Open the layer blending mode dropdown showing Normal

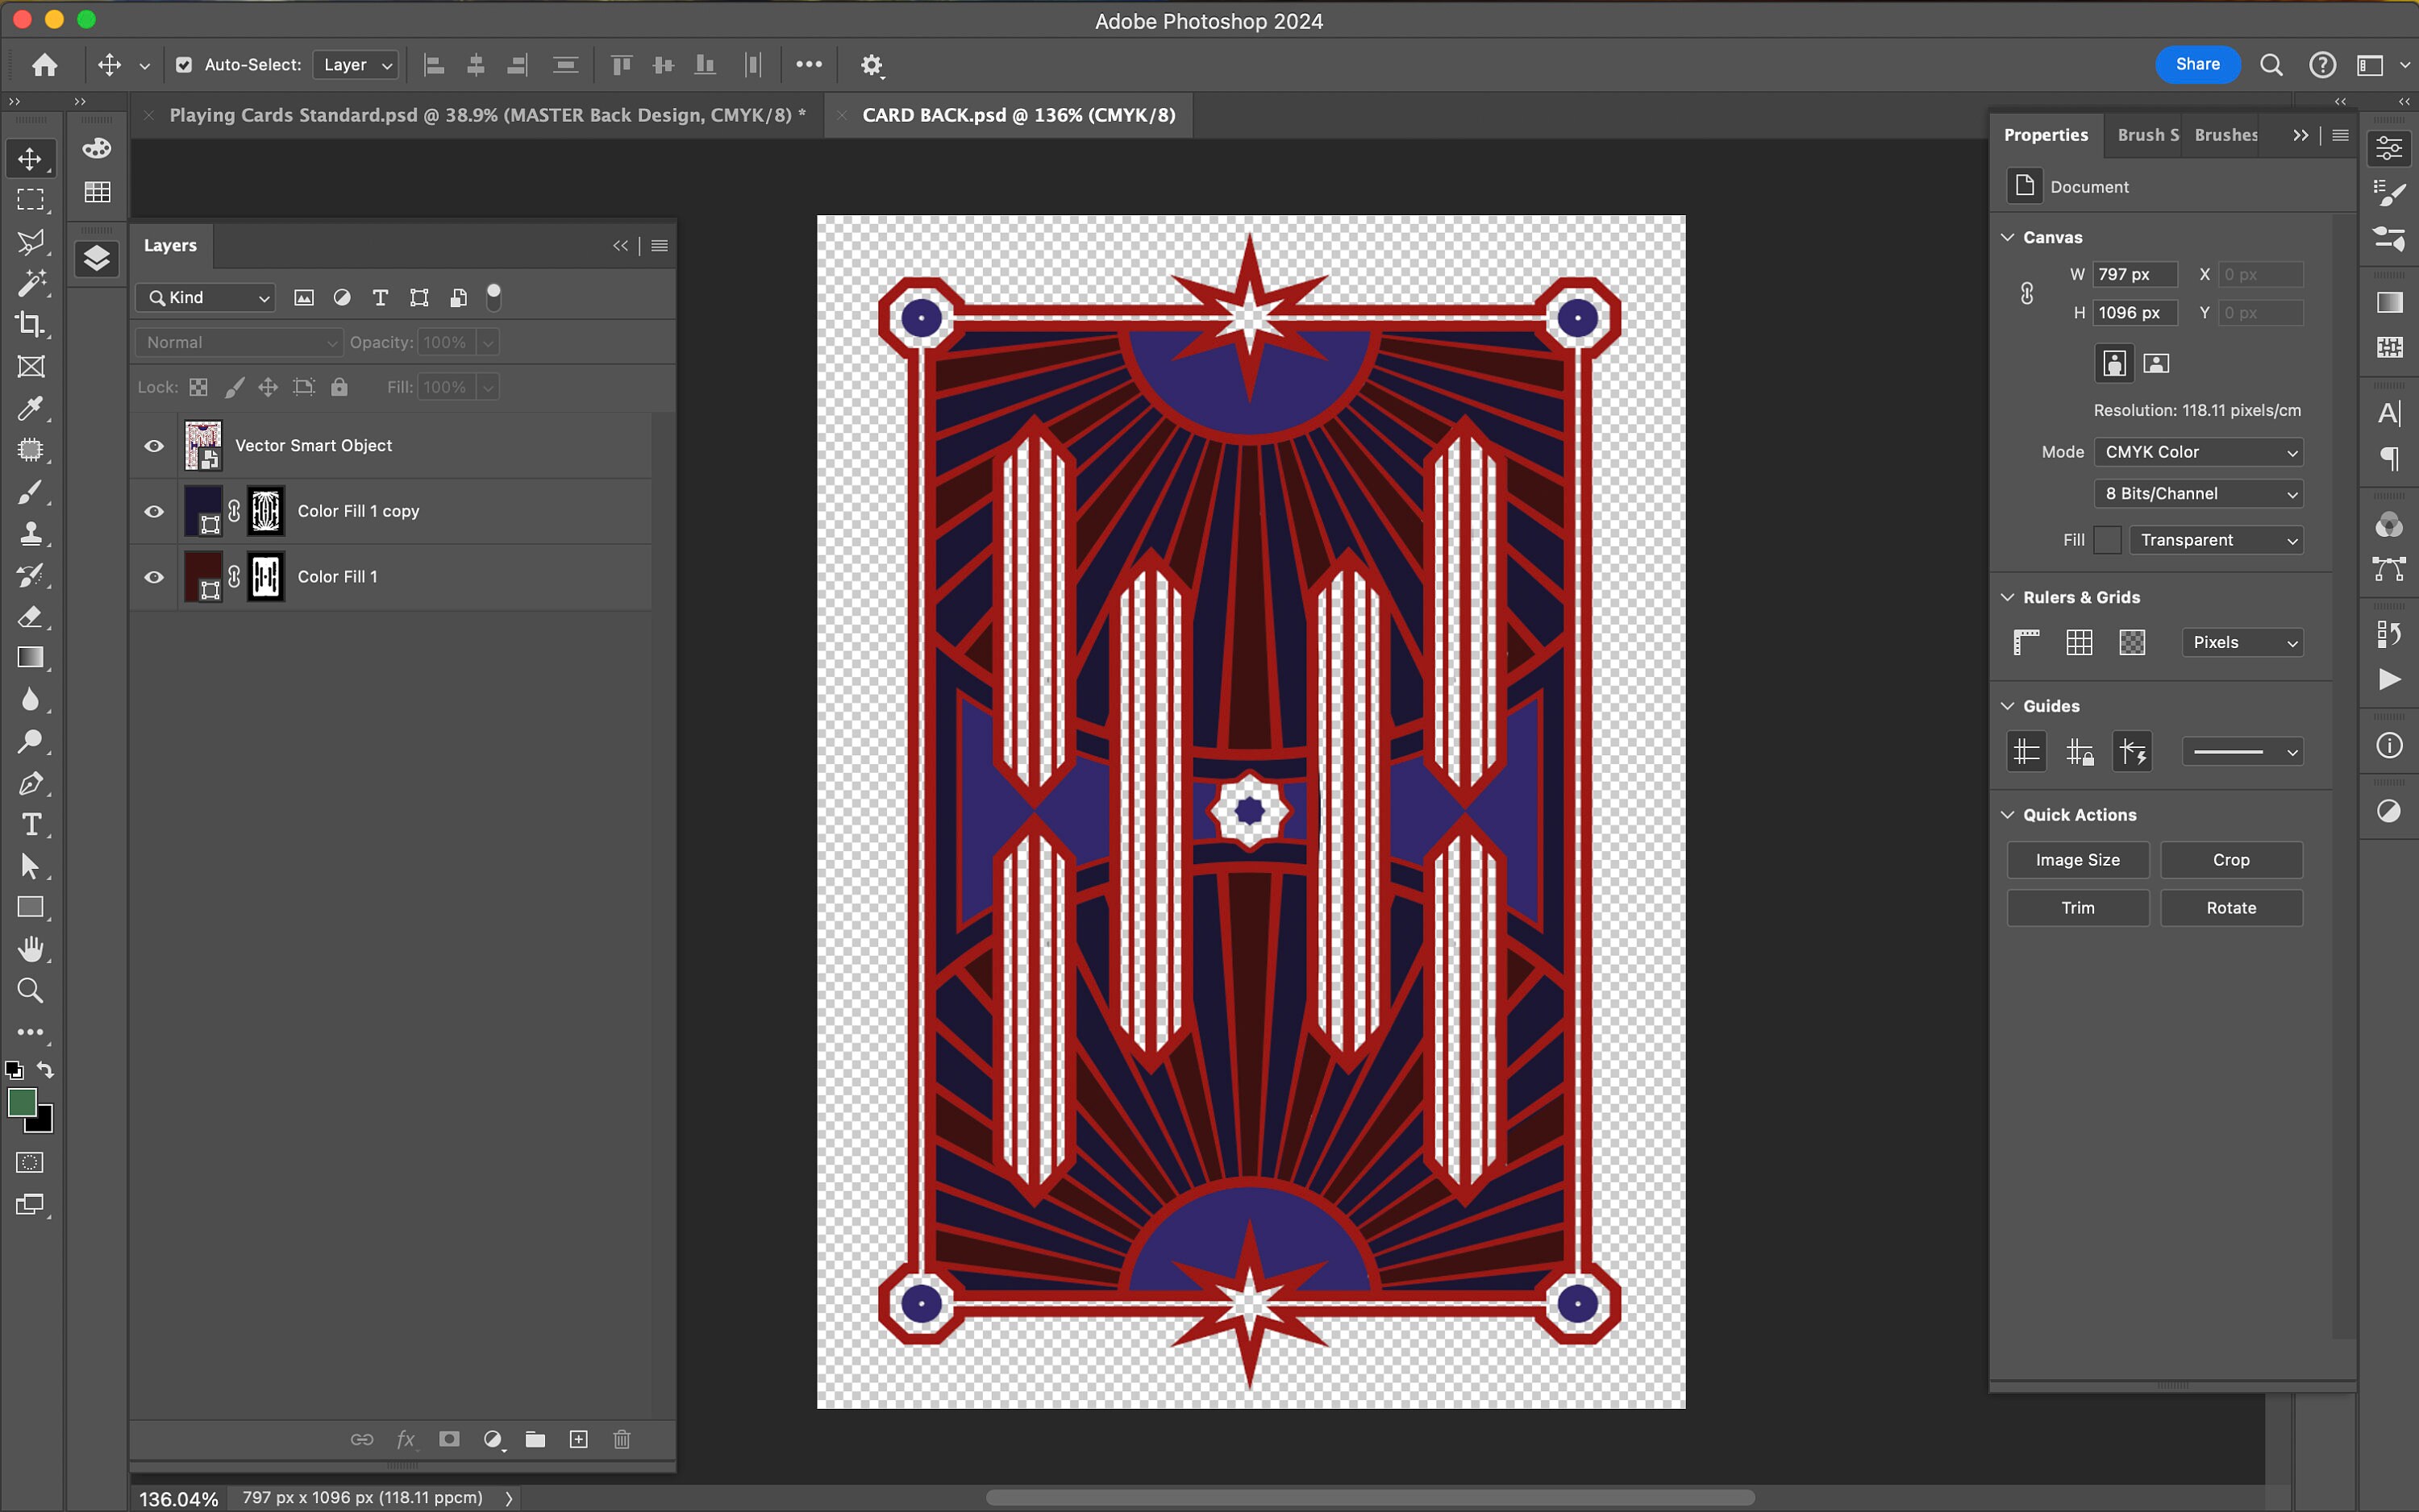[x=238, y=342]
